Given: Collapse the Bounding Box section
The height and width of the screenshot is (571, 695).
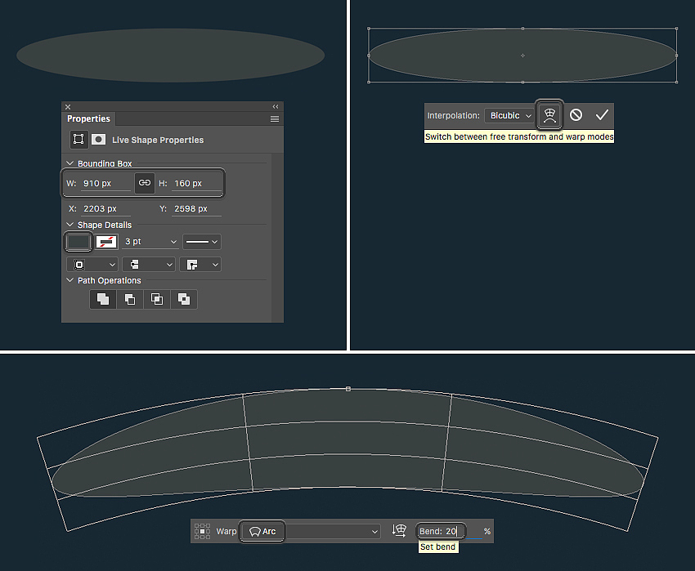Looking at the screenshot, I should pyautogui.click(x=70, y=164).
